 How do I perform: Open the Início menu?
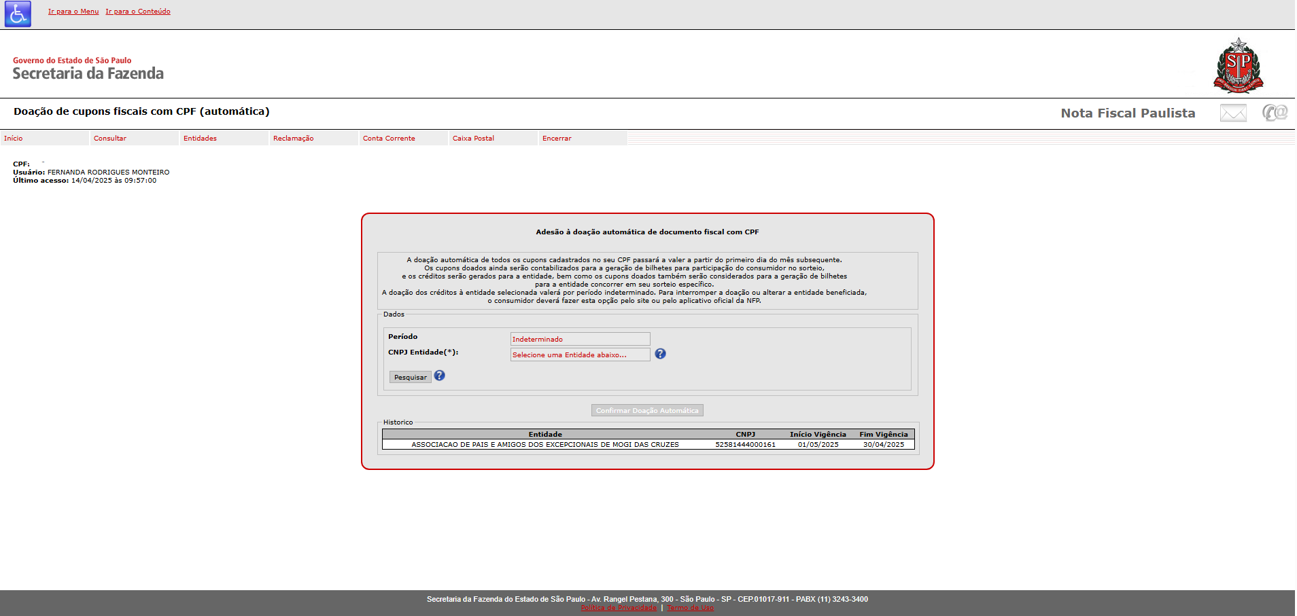click(x=14, y=139)
